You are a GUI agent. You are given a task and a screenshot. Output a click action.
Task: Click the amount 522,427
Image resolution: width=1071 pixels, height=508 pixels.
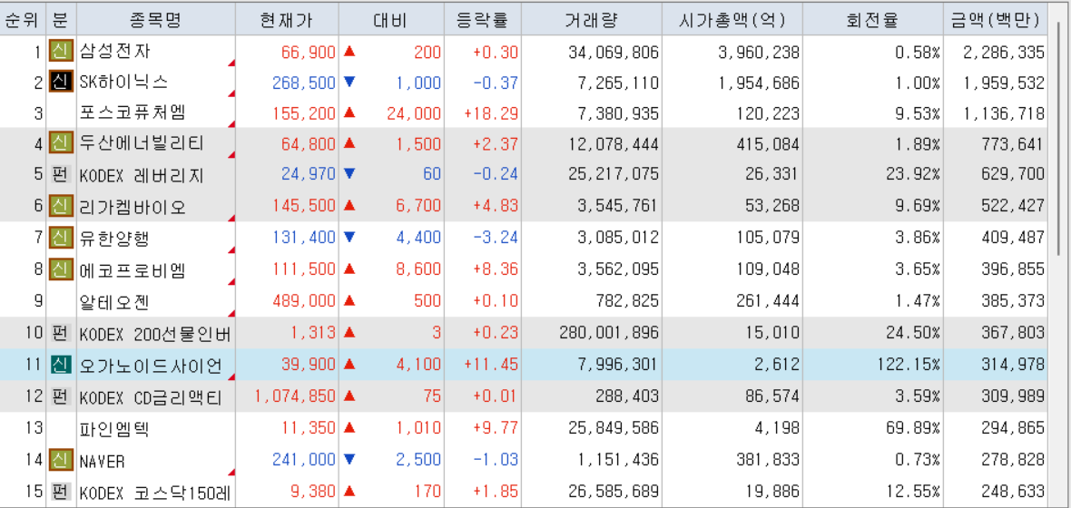[x=1015, y=207]
